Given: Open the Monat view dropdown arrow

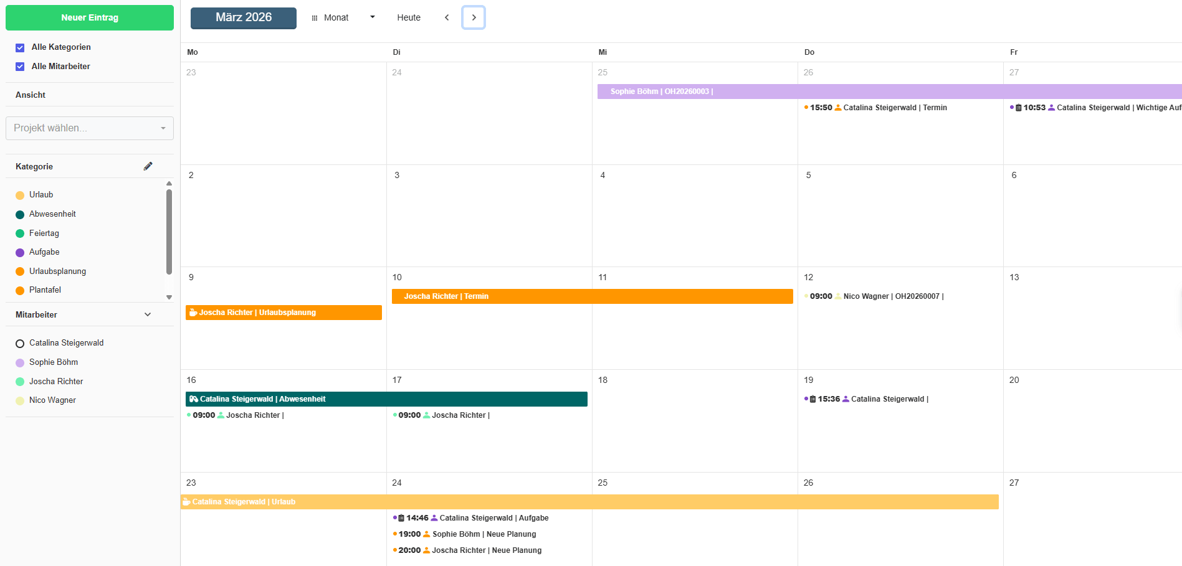Looking at the screenshot, I should (373, 17).
